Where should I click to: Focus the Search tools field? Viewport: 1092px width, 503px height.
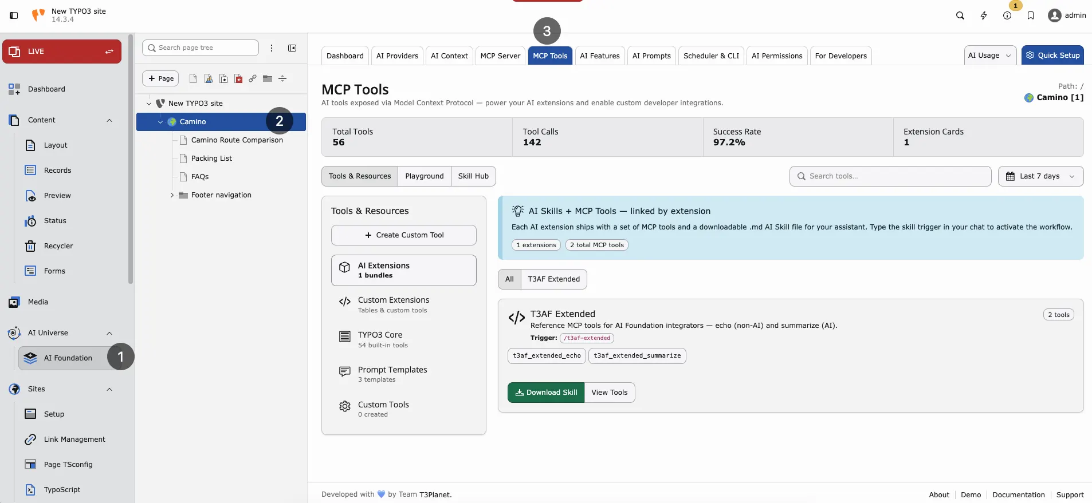click(x=890, y=176)
